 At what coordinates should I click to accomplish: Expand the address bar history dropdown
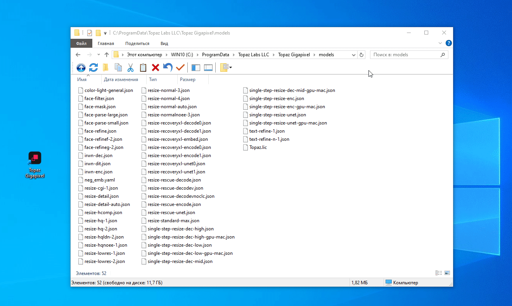[353, 55]
